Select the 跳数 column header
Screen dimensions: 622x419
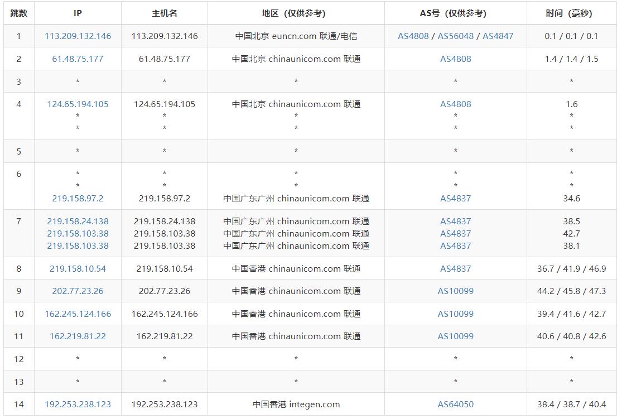click(x=19, y=13)
